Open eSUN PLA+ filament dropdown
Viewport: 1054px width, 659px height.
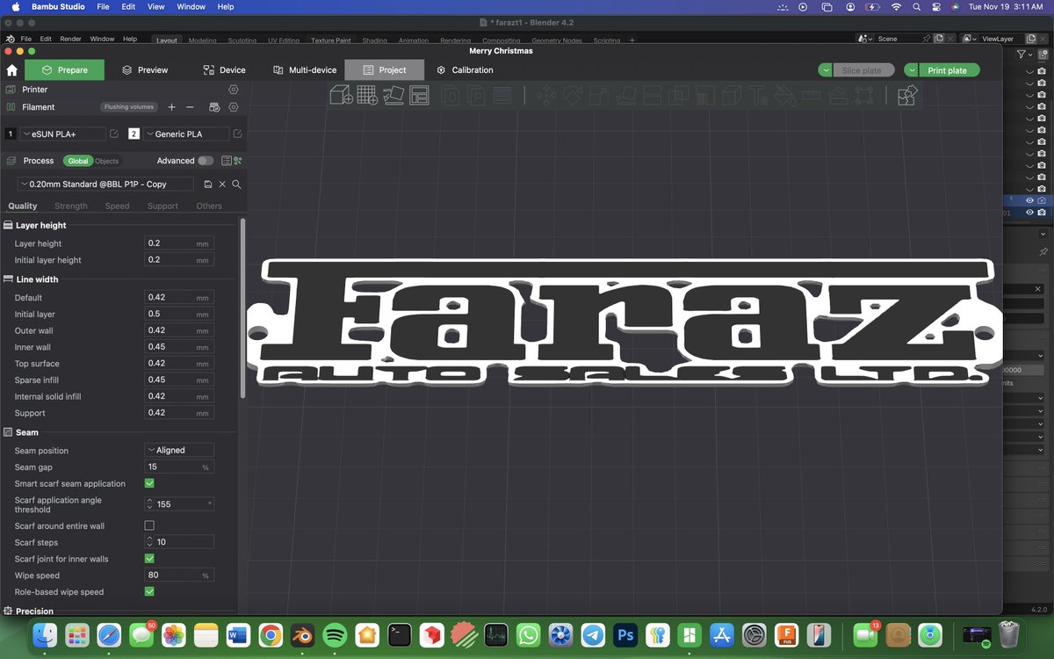pos(62,134)
